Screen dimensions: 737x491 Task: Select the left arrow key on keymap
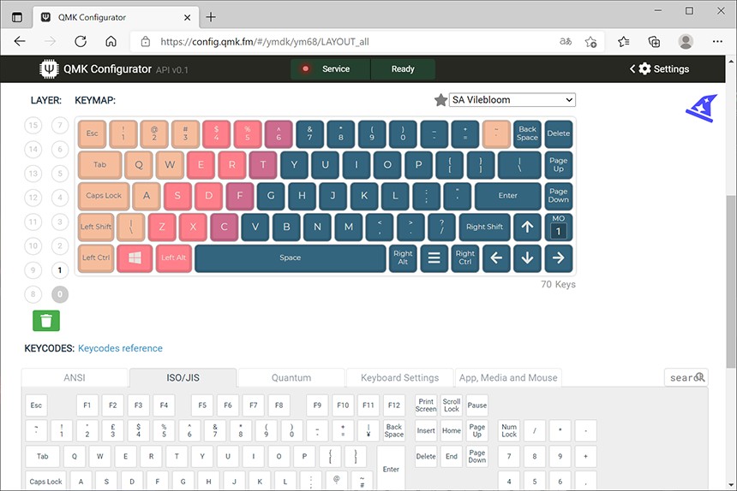tap(496, 257)
